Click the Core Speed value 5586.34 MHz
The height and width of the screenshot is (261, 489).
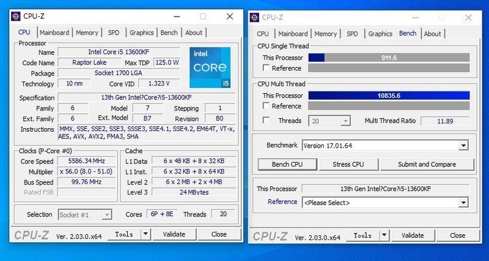(x=86, y=161)
